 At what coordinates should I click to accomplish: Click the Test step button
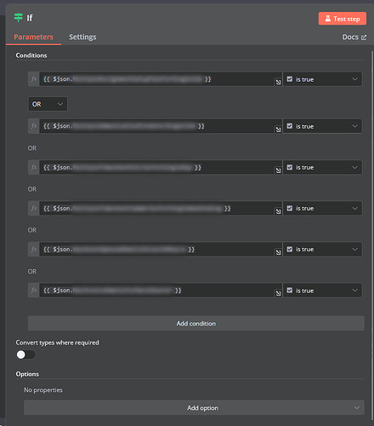tap(343, 19)
